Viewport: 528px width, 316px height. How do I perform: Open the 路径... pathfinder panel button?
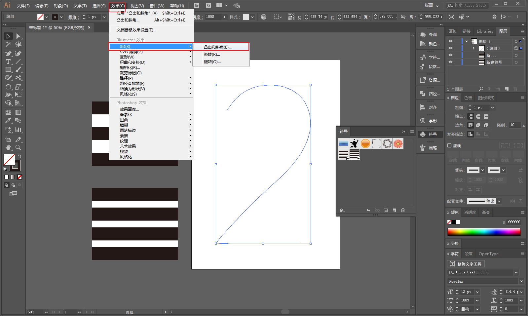(x=430, y=94)
